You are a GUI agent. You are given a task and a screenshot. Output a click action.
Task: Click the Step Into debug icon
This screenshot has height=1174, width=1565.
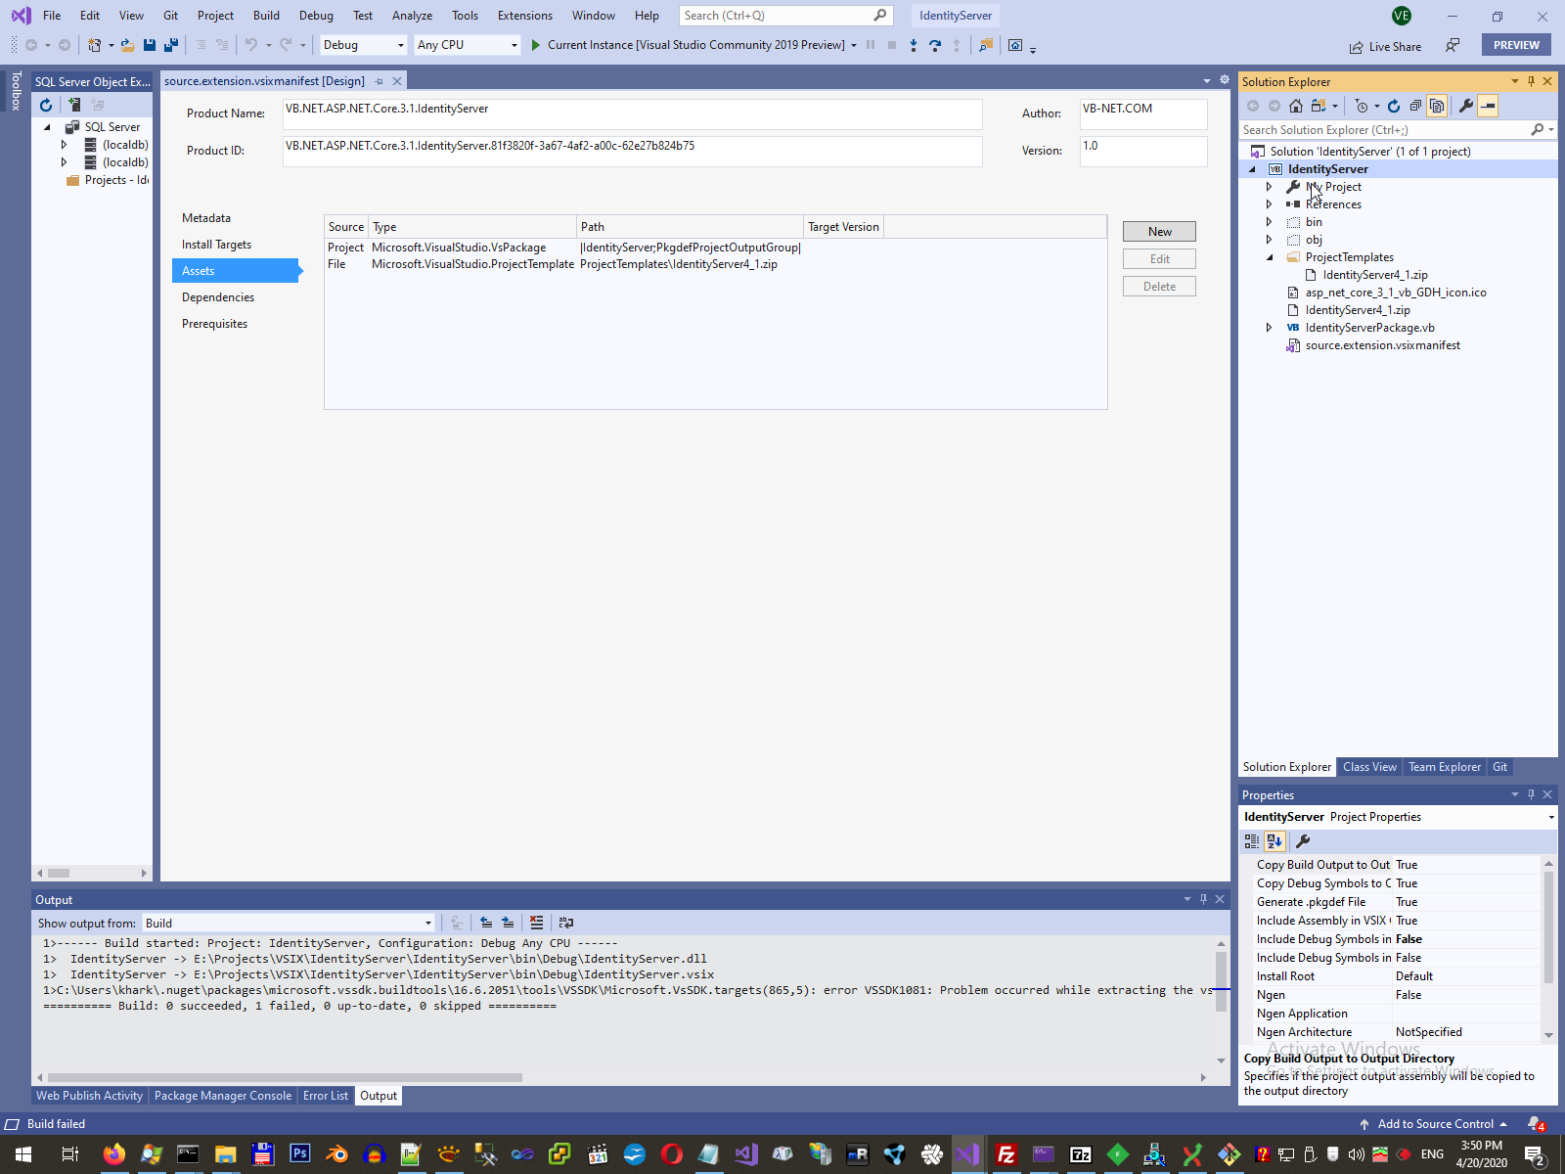[914, 45]
